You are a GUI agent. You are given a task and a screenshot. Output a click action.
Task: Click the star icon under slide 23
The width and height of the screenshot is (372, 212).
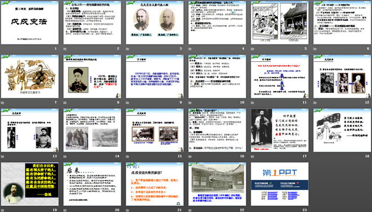[252, 210]
